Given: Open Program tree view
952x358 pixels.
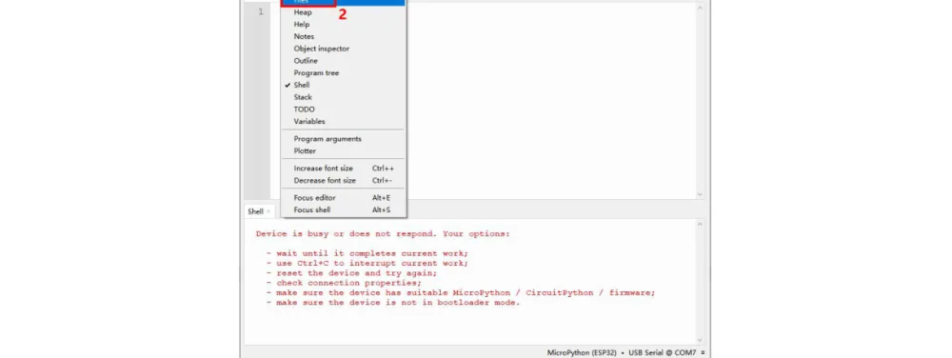Looking at the screenshot, I should pyautogui.click(x=343, y=72).
